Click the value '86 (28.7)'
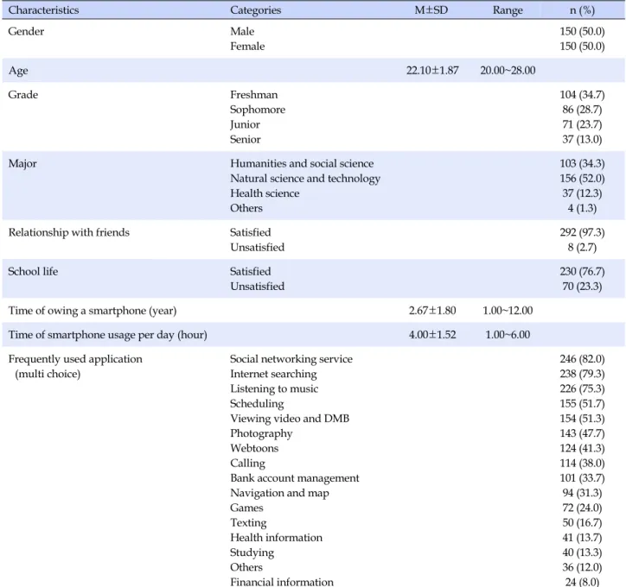This screenshot has height=587, width=626. [x=582, y=110]
